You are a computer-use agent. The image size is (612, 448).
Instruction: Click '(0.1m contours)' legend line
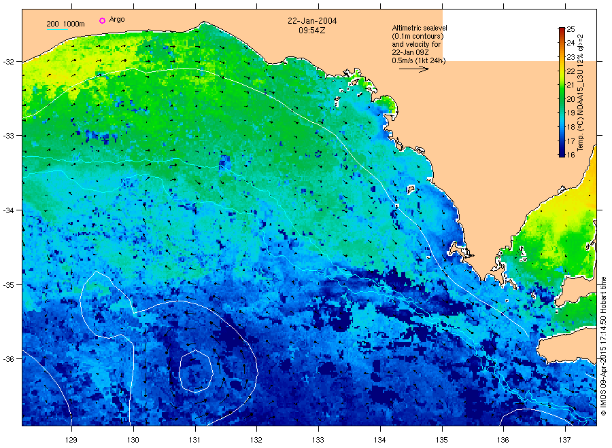(x=418, y=36)
